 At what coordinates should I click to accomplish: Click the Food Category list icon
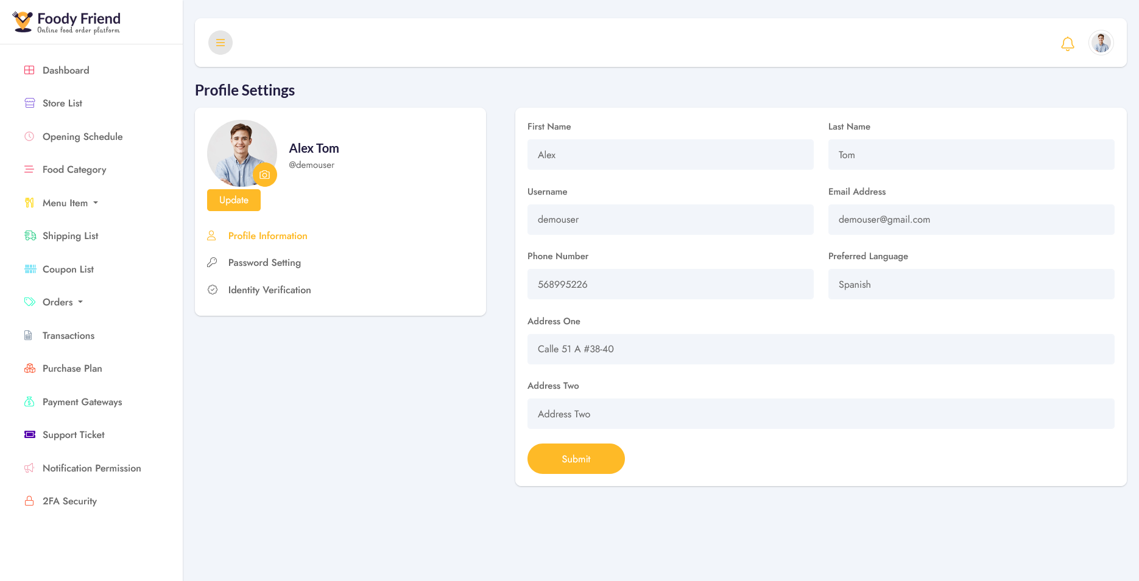tap(29, 169)
